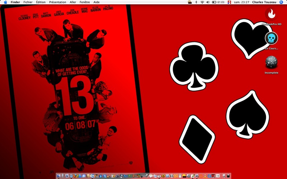This screenshot has width=287, height=179.
Task: Click the Bluetooth status icon
Action: pyautogui.click(x=196, y=2)
